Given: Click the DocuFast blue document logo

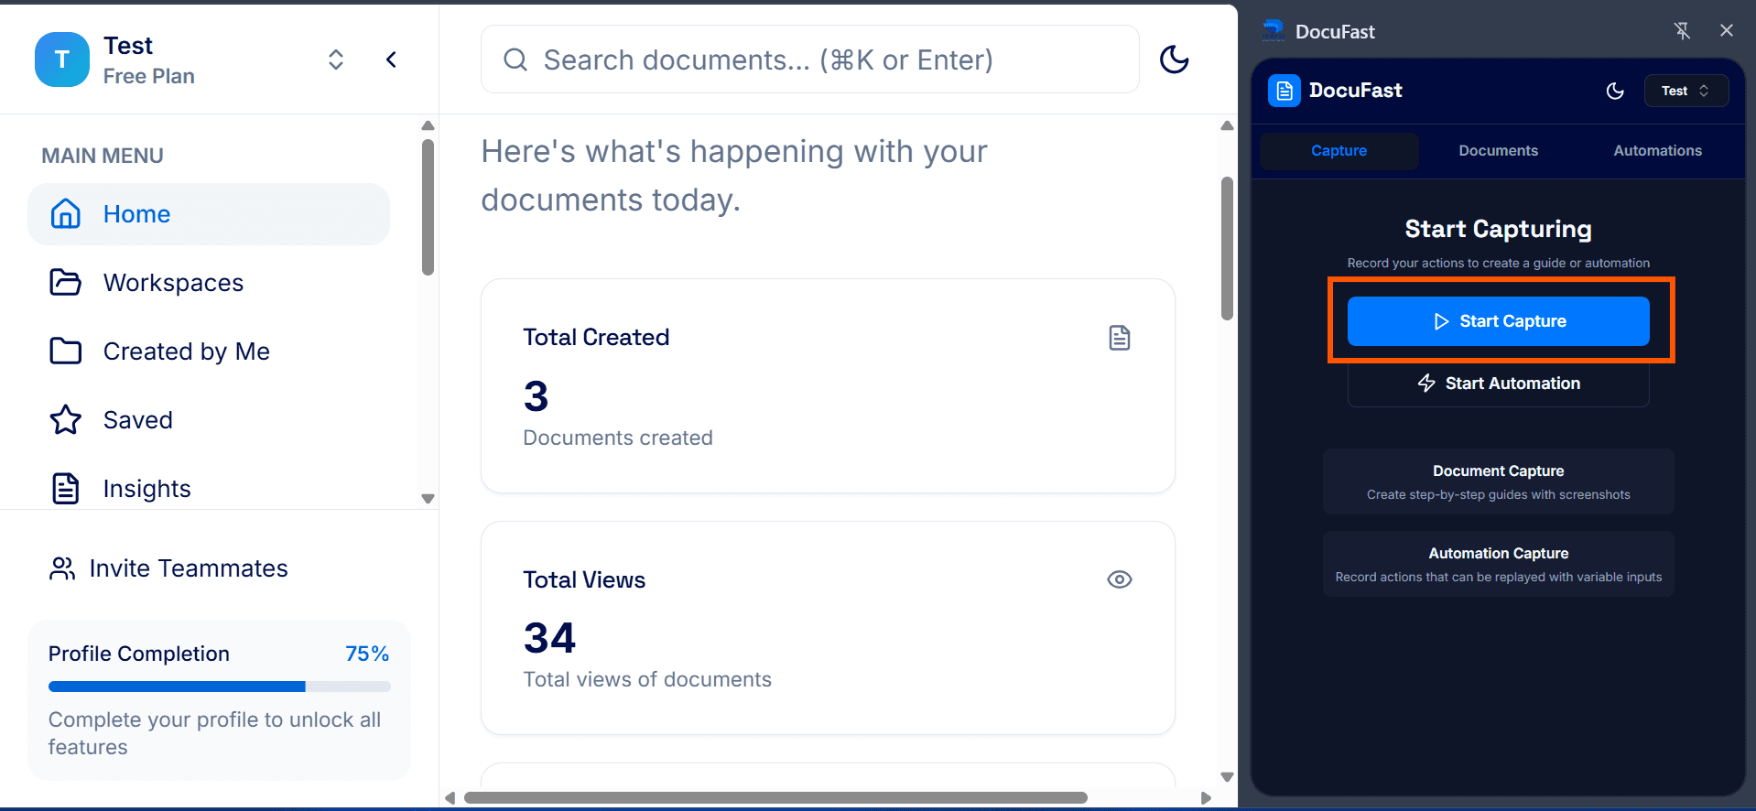Looking at the screenshot, I should click(x=1284, y=91).
